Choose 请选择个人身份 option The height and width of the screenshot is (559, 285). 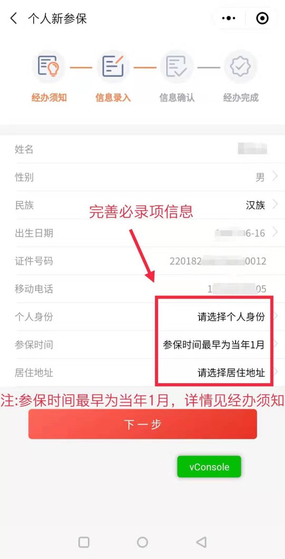click(231, 317)
